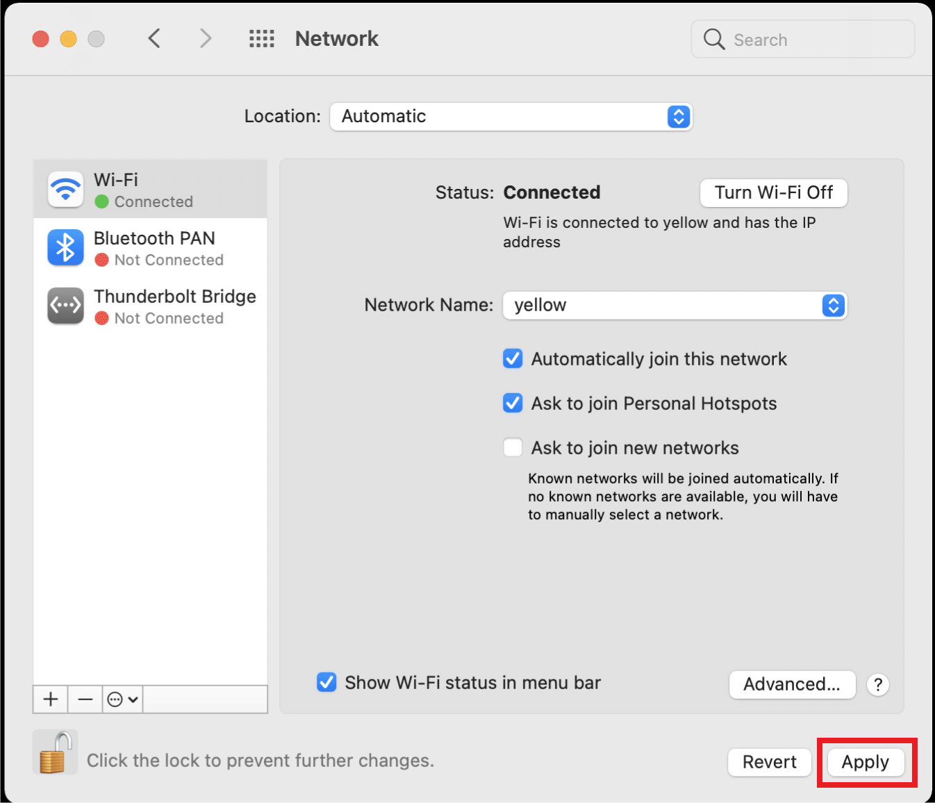Disable Ask to join Personal Hotspots
Image resolution: width=935 pixels, height=803 pixels.
click(x=513, y=404)
